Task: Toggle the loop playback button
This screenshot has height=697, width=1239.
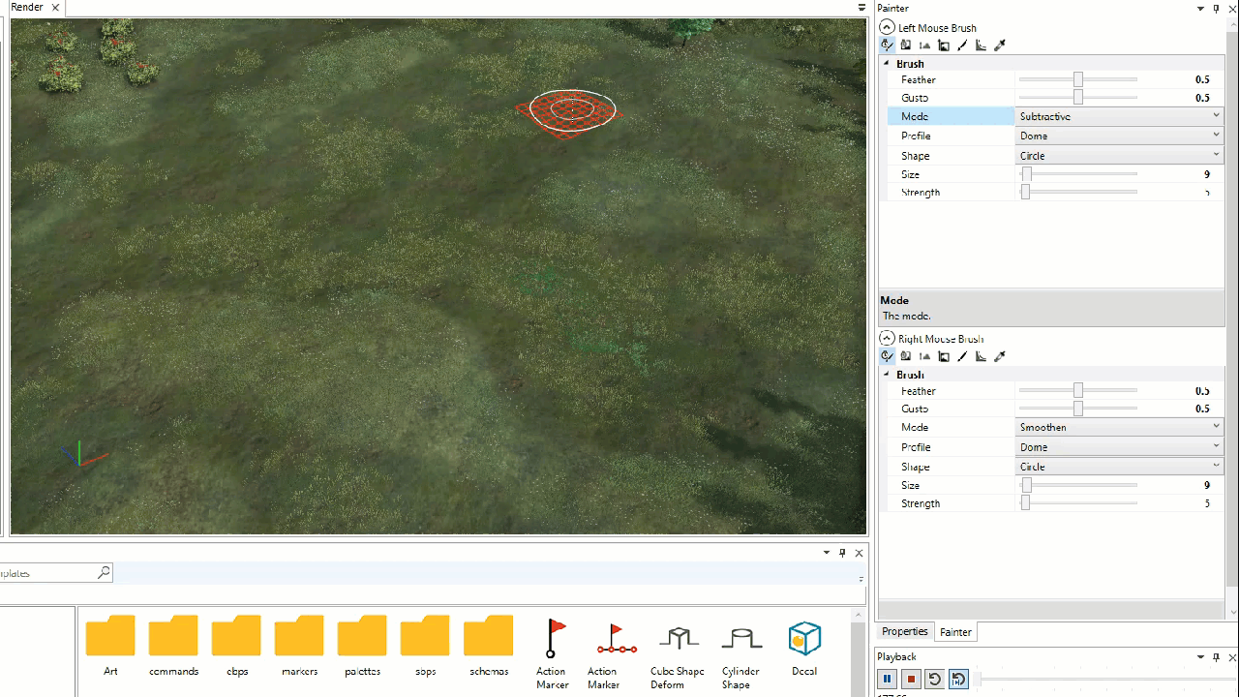Action: pos(958,680)
